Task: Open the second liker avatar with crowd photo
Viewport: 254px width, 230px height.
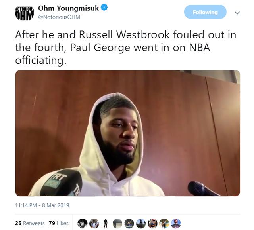Action: pyautogui.click(x=94, y=223)
